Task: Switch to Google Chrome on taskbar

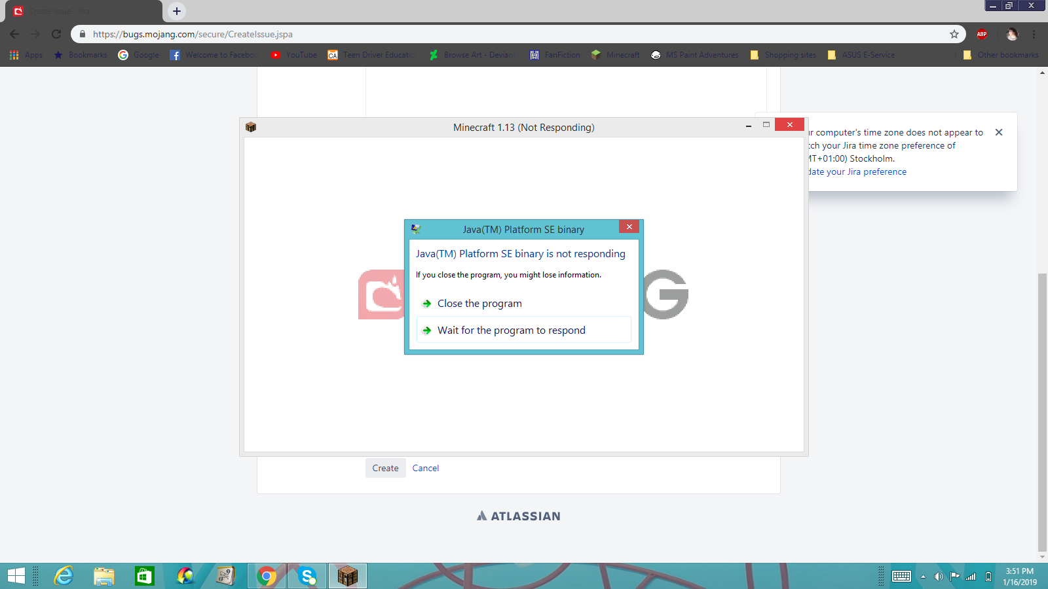Action: point(267,576)
